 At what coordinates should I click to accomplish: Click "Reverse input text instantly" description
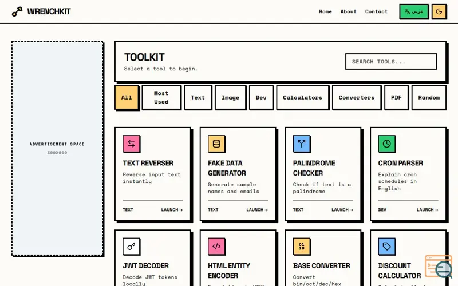pyautogui.click(x=151, y=178)
